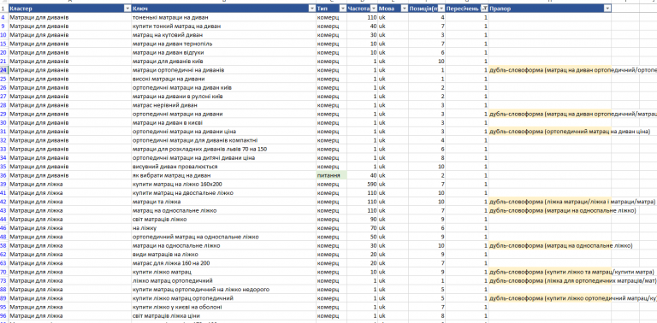This screenshot has width=657, height=323.
Task: Select the Кластер header cell
Action: pos(69,9)
